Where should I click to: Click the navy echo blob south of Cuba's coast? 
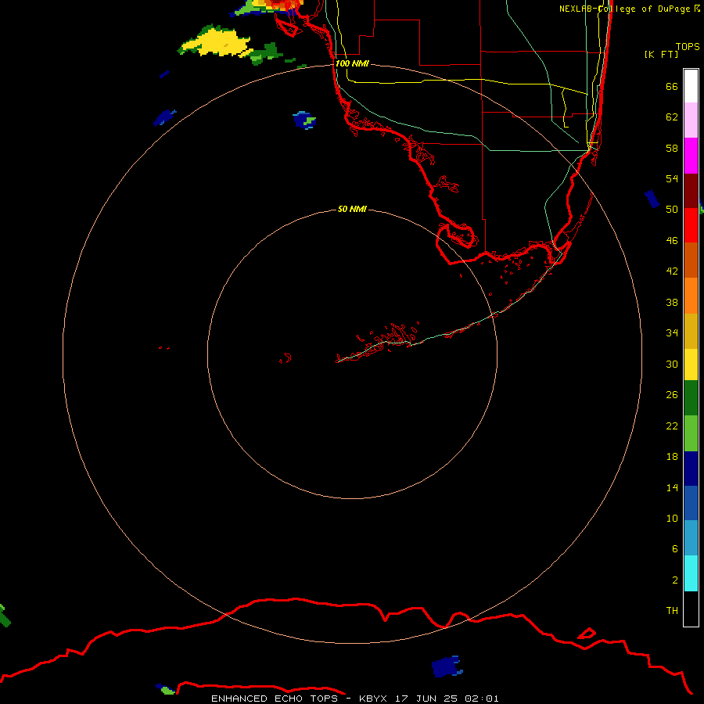tap(447, 666)
